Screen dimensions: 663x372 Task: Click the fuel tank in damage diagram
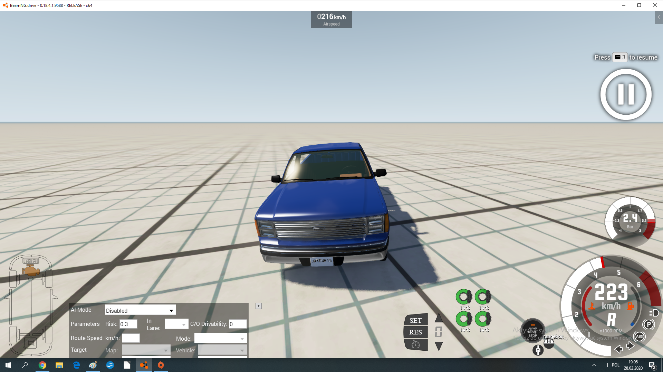pyautogui.click(x=31, y=343)
